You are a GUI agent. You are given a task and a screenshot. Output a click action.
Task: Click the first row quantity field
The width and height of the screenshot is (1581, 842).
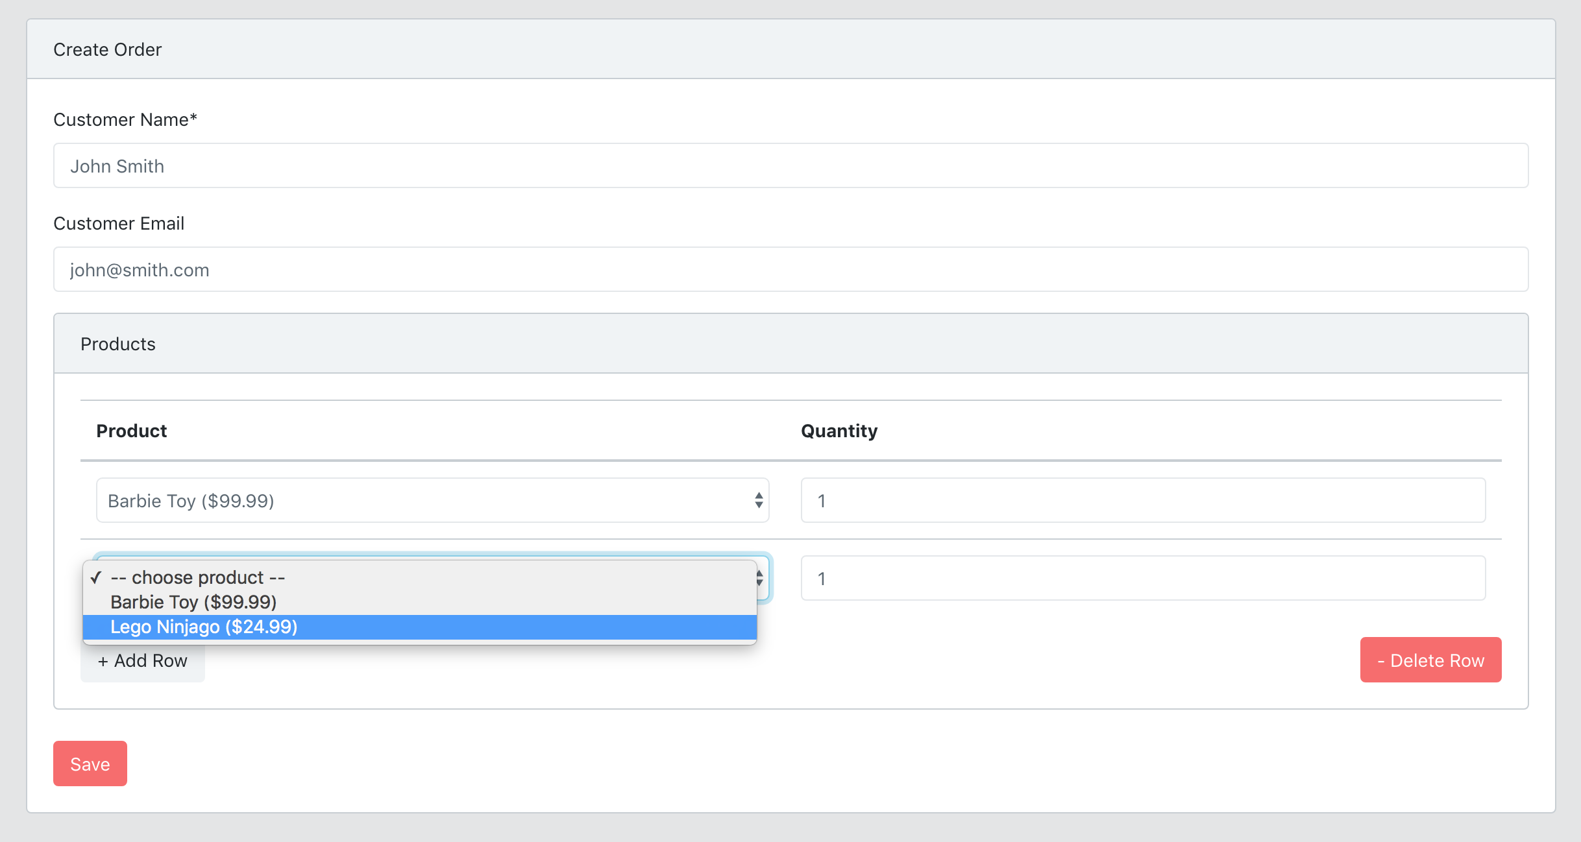point(1142,501)
